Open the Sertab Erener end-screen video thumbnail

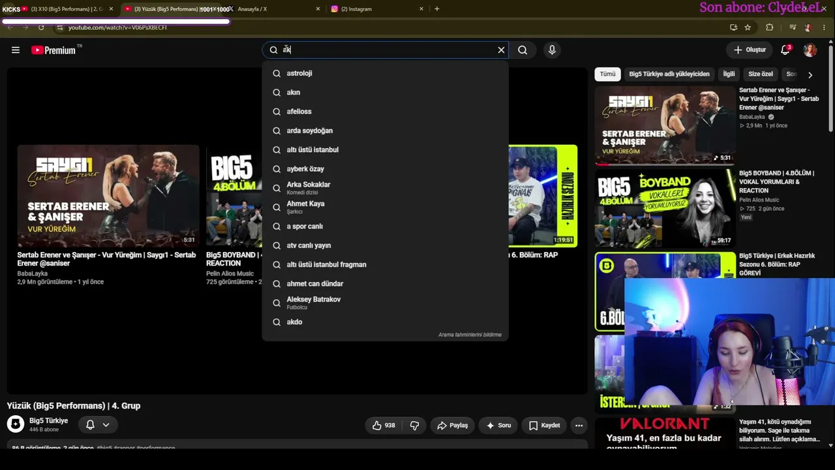pyautogui.click(x=108, y=196)
